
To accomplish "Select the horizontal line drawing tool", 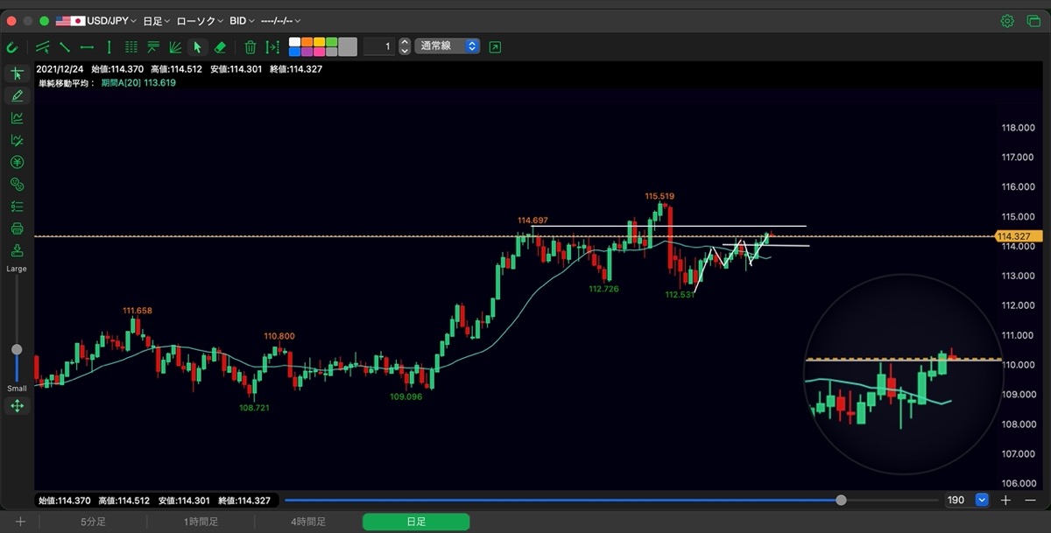I will (87, 47).
